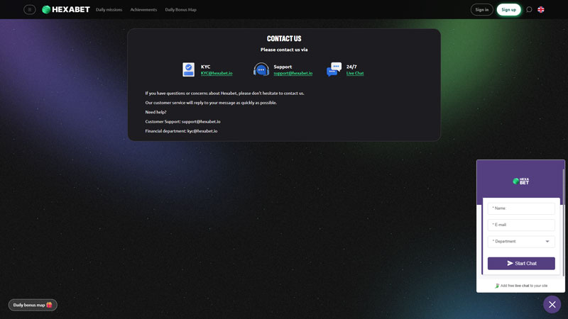The height and width of the screenshot is (319, 568).
Task: Click 'Please contact us via' text
Action: pos(284,50)
